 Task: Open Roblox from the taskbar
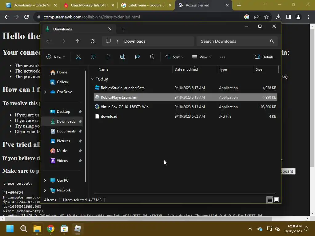78,229
